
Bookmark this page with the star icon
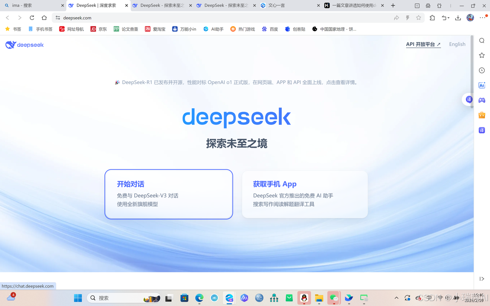tap(418, 18)
